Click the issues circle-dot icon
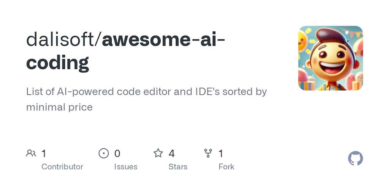 coord(104,153)
